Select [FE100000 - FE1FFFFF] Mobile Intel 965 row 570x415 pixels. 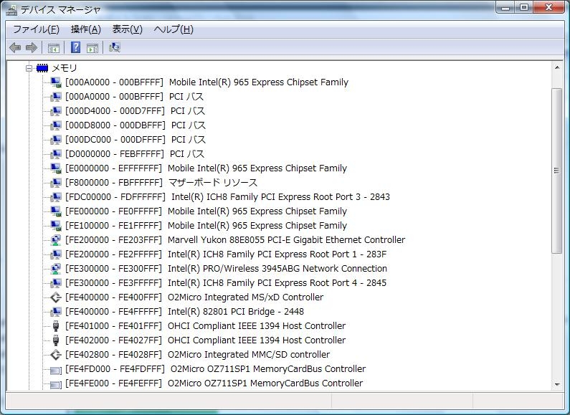[206, 226]
